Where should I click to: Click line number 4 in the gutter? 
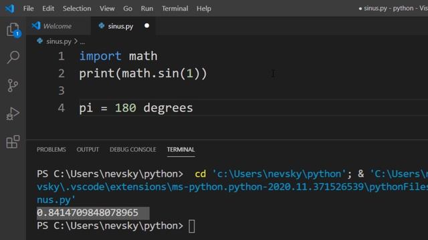(62, 108)
